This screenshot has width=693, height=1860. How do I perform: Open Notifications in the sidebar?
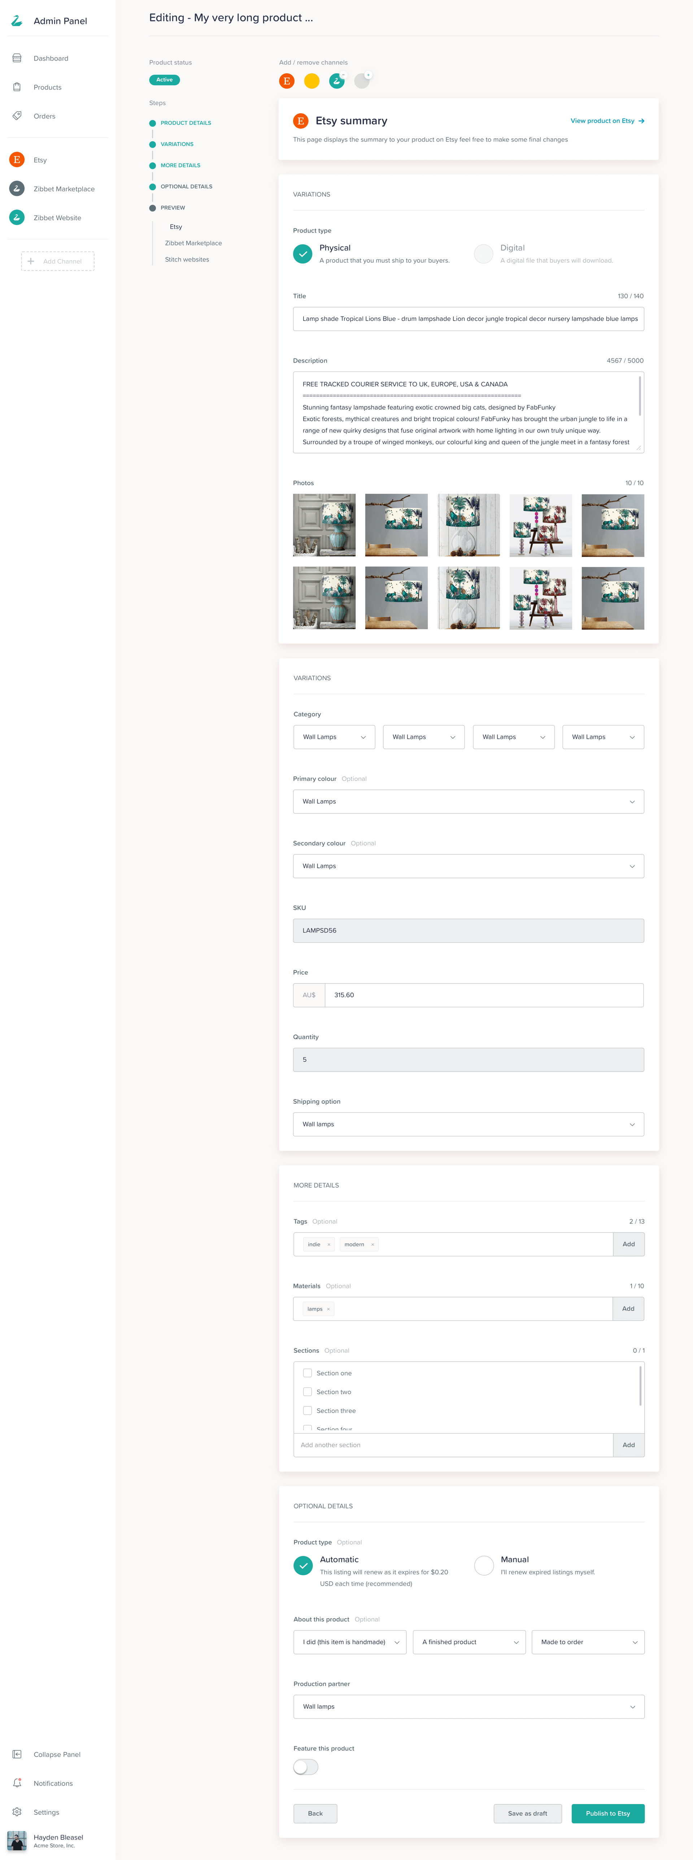pyautogui.click(x=53, y=1783)
